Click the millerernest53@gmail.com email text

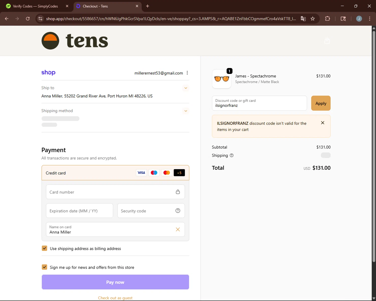159,73
